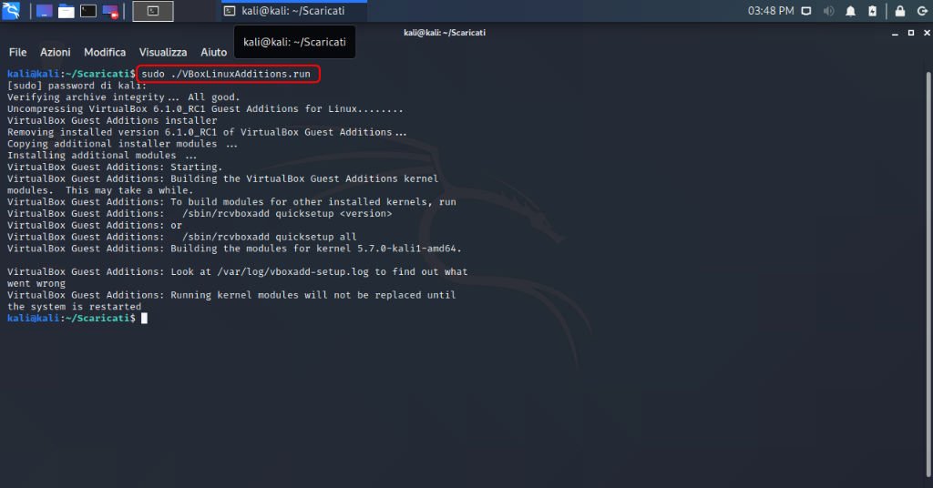The width and height of the screenshot is (933, 488).
Task: Click the 03:48 PM panel clock
Action: tap(771, 11)
